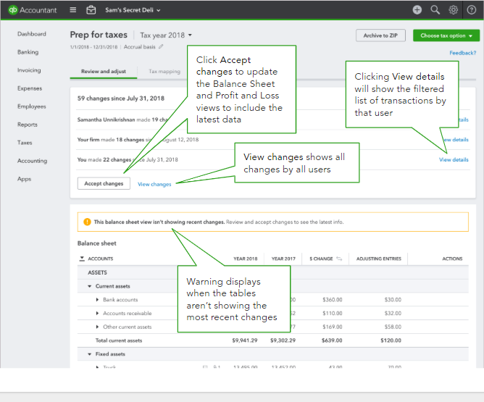Screen dimensions: 484x402
Task: Open settings gear icon
Action: [453, 10]
